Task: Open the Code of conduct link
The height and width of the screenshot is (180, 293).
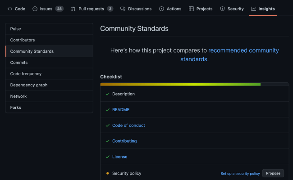Action: pyautogui.click(x=128, y=126)
